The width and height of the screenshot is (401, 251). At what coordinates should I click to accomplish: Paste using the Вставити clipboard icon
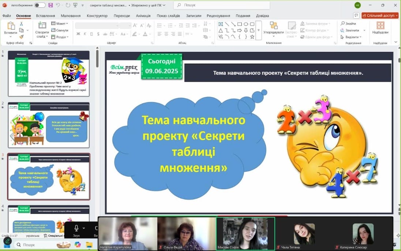(x=11, y=26)
